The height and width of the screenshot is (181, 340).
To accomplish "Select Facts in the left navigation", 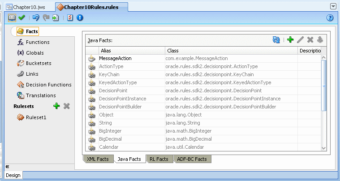I will [x=27, y=31].
